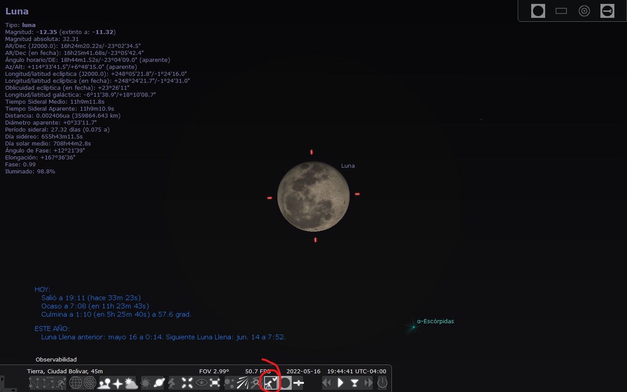Toggle Telrad sight concentric circles icon

click(x=584, y=11)
